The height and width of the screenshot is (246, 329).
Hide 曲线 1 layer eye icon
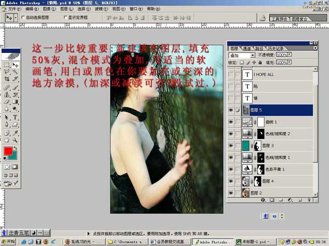231,122
